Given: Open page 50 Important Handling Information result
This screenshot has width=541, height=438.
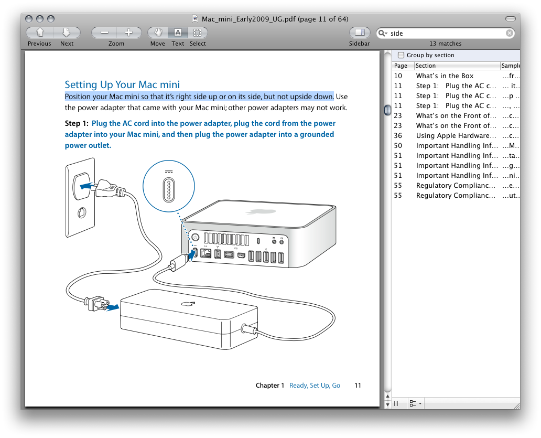Looking at the screenshot, I should (456, 146).
